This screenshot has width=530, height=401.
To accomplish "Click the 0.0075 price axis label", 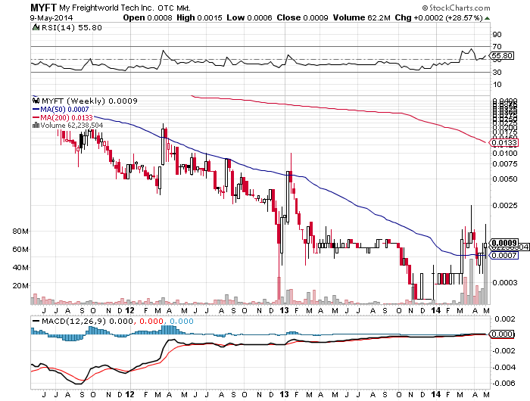I will coord(505,164).
